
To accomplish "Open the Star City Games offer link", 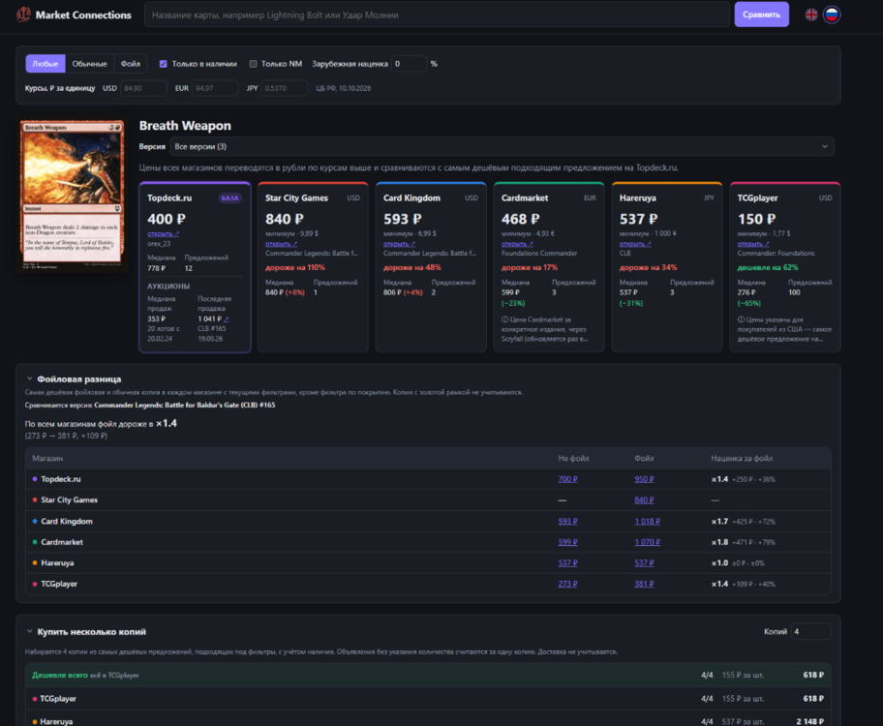I will pos(281,244).
